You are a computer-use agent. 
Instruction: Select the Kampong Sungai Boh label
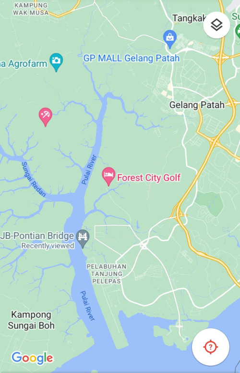(x=31, y=320)
